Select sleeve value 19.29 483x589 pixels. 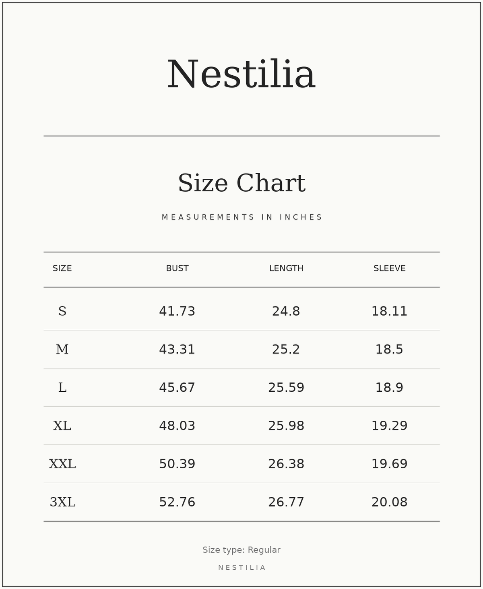point(390,426)
